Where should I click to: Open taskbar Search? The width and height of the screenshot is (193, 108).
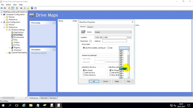pyautogui.click(x=10, y=105)
